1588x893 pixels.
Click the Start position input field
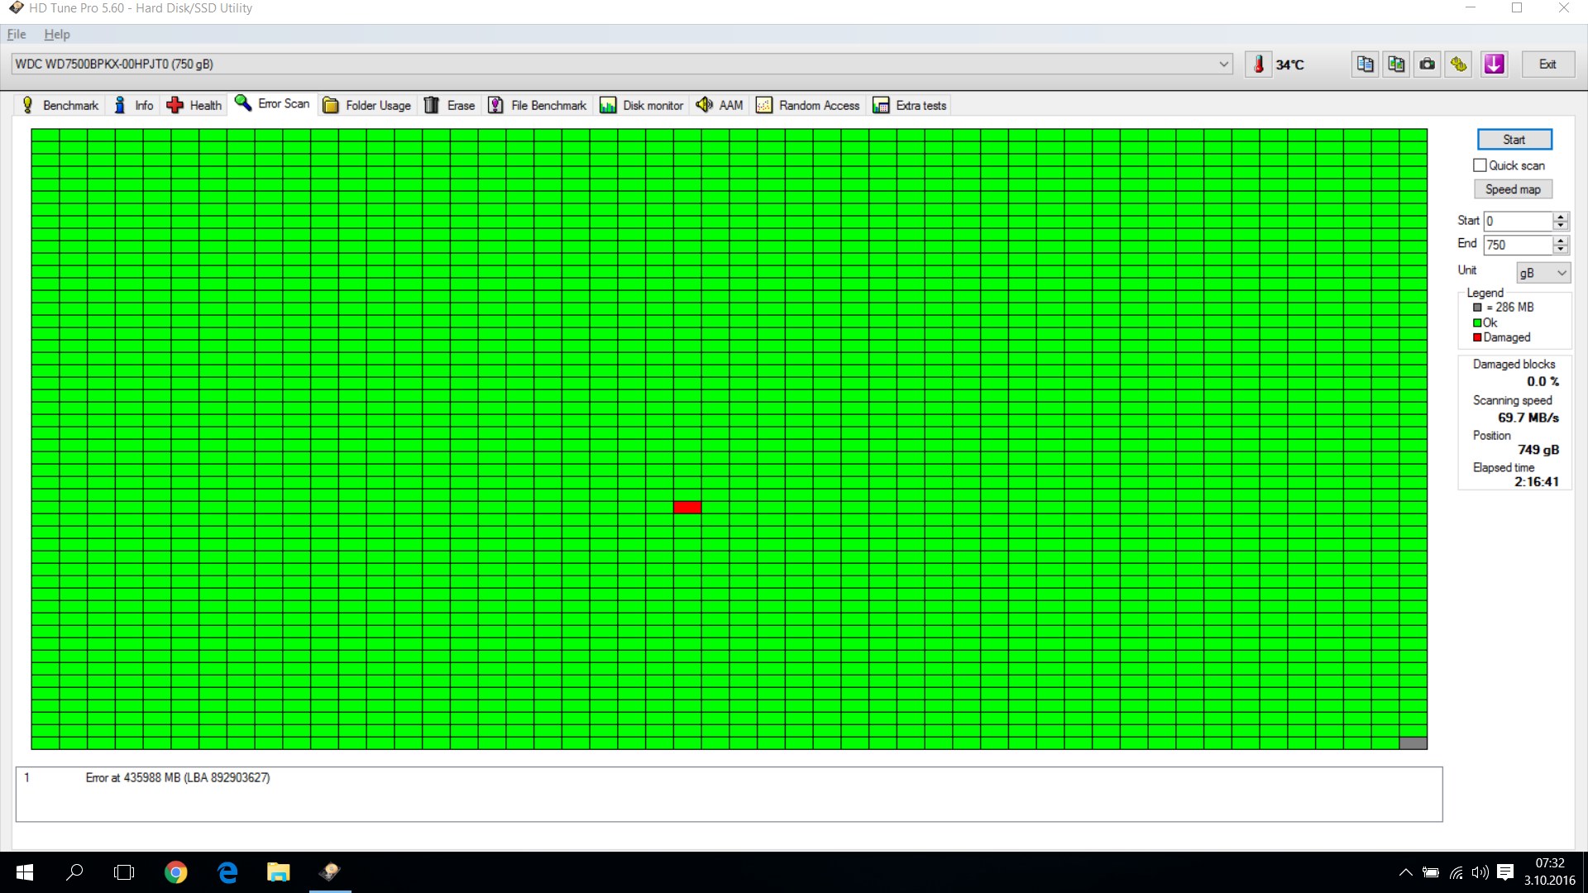(1518, 221)
